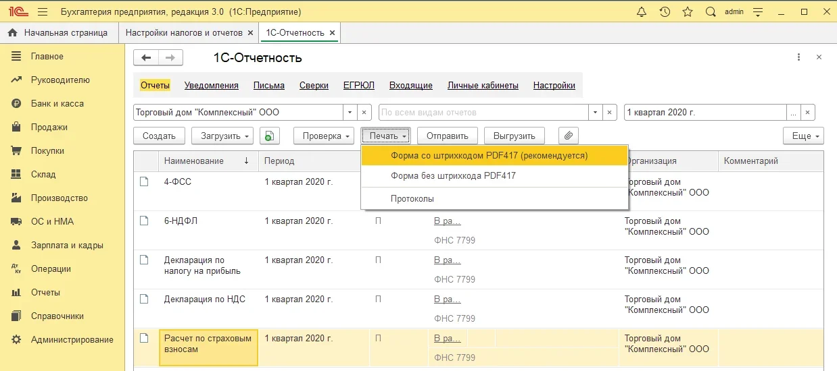The image size is (837, 371).
Task: Open the Еще dropdown menu
Action: [803, 136]
